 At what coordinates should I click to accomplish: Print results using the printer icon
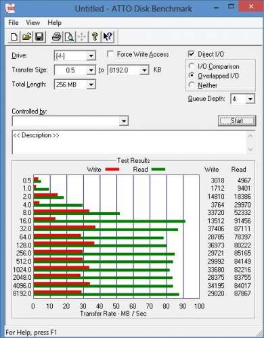(x=56, y=37)
